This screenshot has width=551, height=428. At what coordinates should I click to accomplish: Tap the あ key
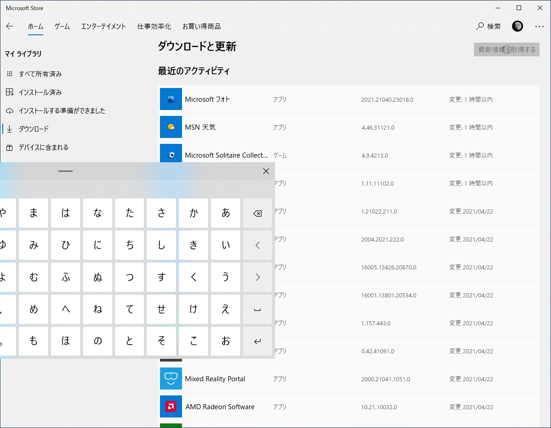(226, 213)
